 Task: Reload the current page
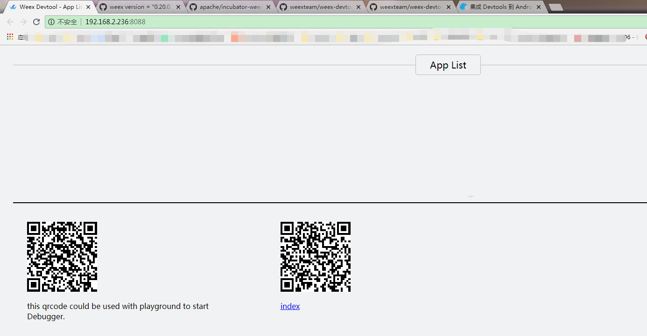(36, 22)
